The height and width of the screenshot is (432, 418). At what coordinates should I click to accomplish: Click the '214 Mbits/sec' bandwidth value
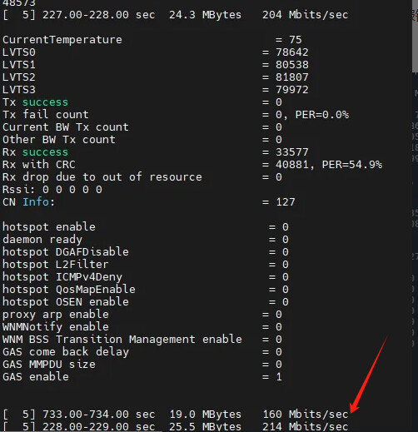[x=306, y=427]
